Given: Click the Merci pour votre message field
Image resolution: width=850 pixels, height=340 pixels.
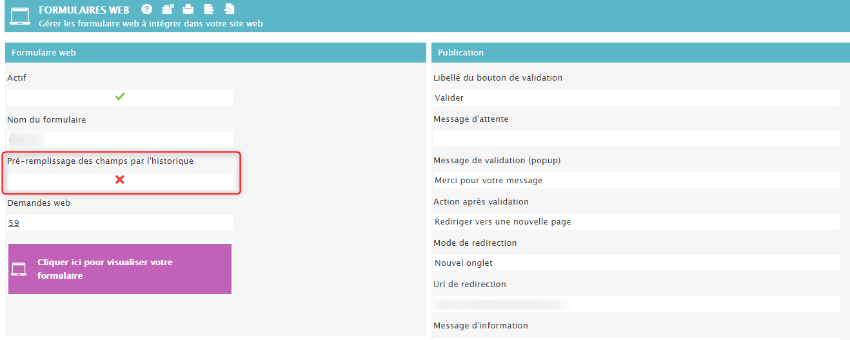Looking at the screenshot, I should [635, 181].
